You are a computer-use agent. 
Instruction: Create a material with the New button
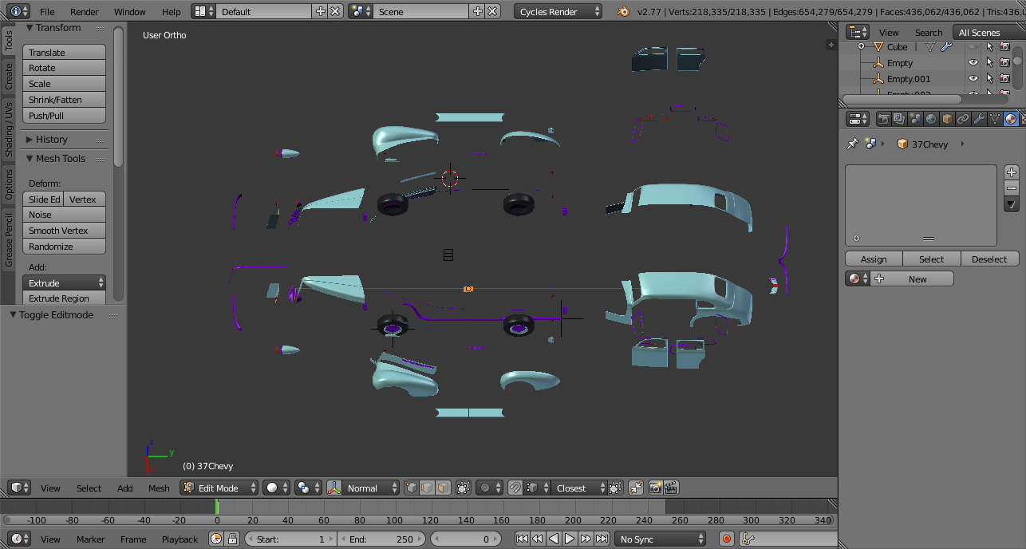coord(918,278)
